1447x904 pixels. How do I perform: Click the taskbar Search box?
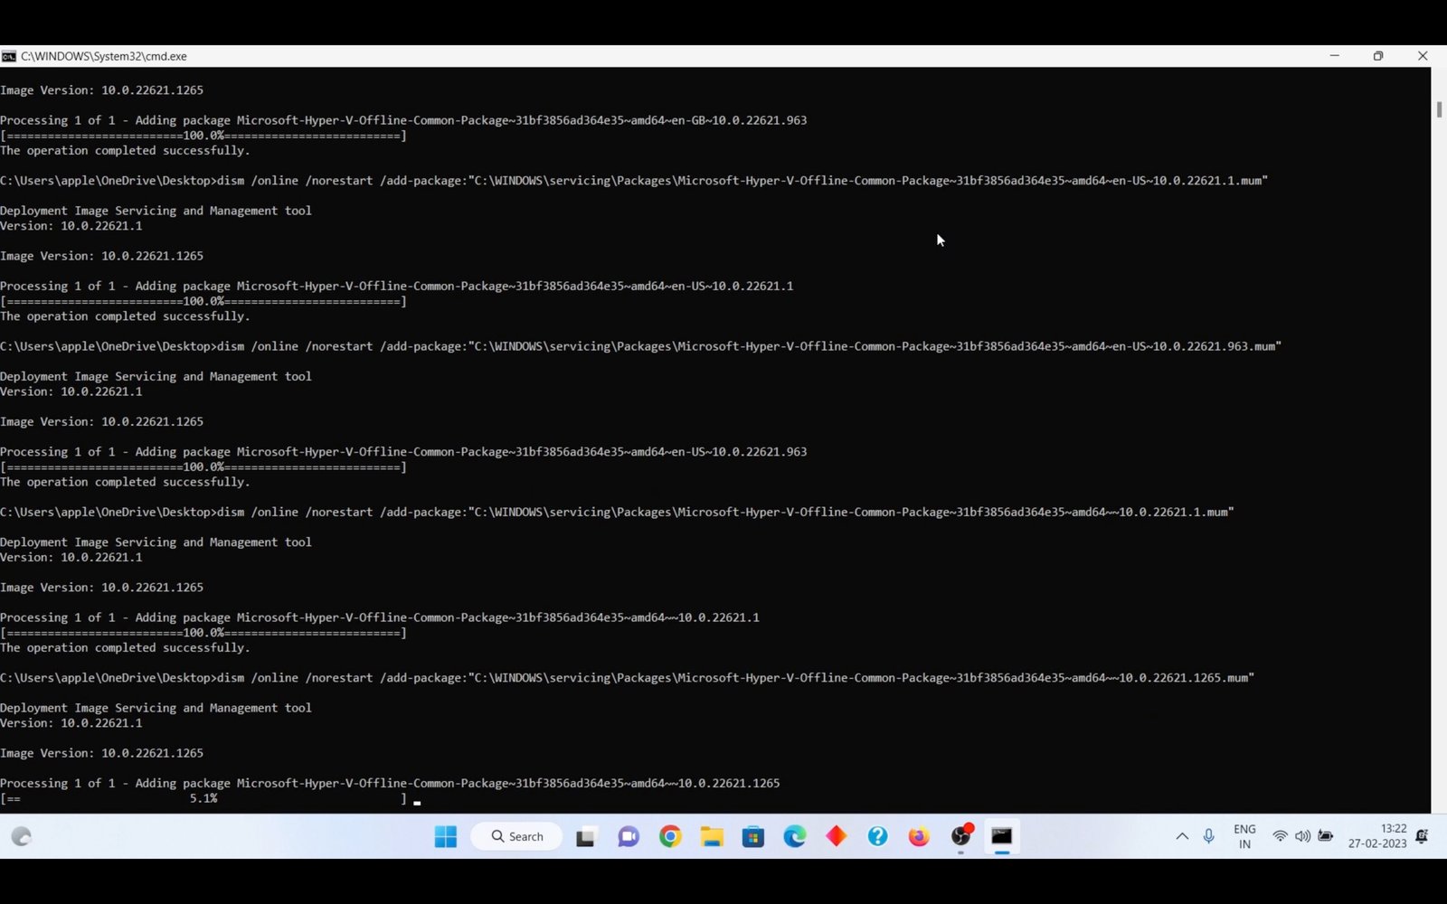(x=517, y=836)
